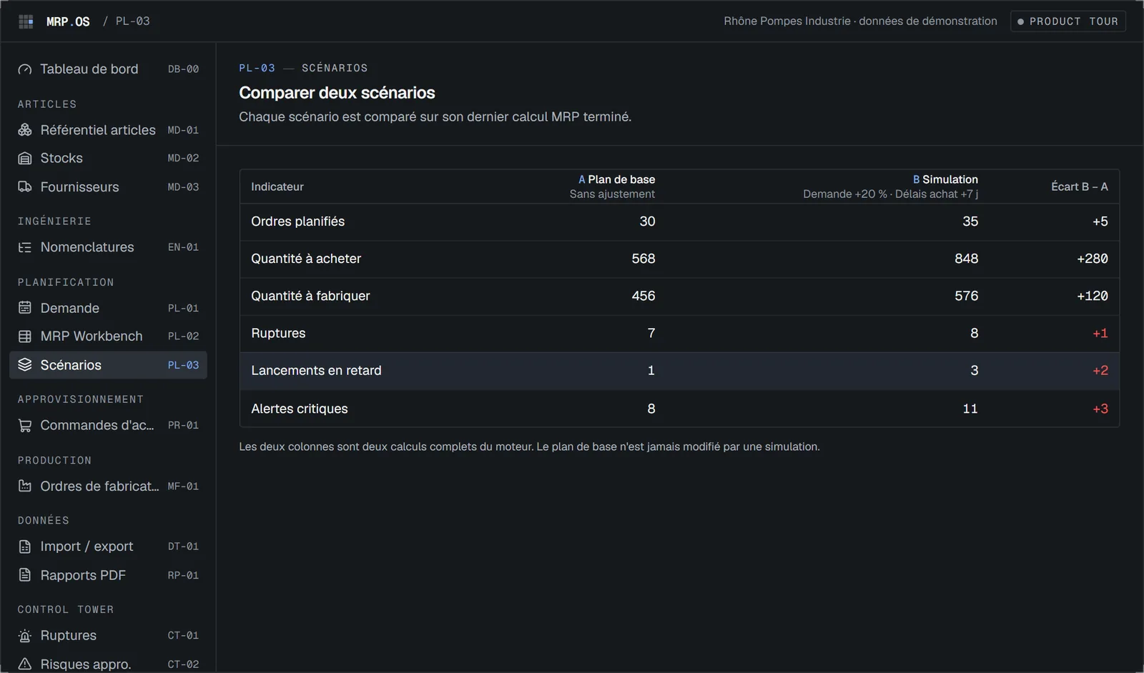Click the Import / export file icon
1144x673 pixels.
25,547
